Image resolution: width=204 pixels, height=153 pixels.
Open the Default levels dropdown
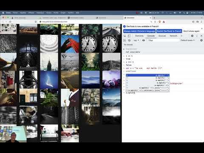[187, 40]
